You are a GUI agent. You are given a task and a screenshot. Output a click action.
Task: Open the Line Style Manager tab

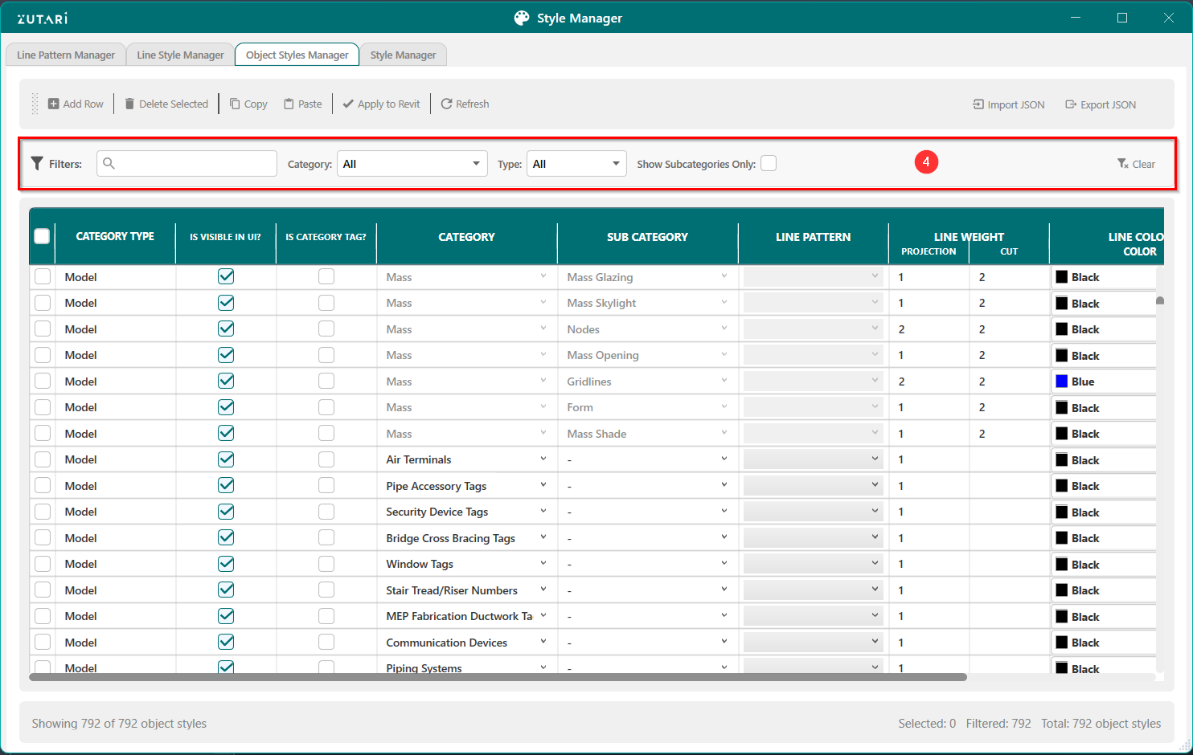[x=180, y=55]
